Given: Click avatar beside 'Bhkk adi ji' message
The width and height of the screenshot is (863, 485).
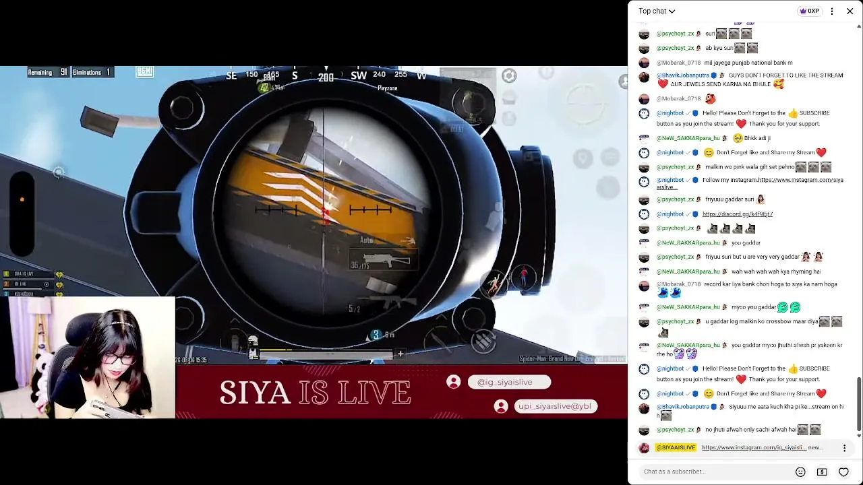Looking at the screenshot, I should 644,138.
